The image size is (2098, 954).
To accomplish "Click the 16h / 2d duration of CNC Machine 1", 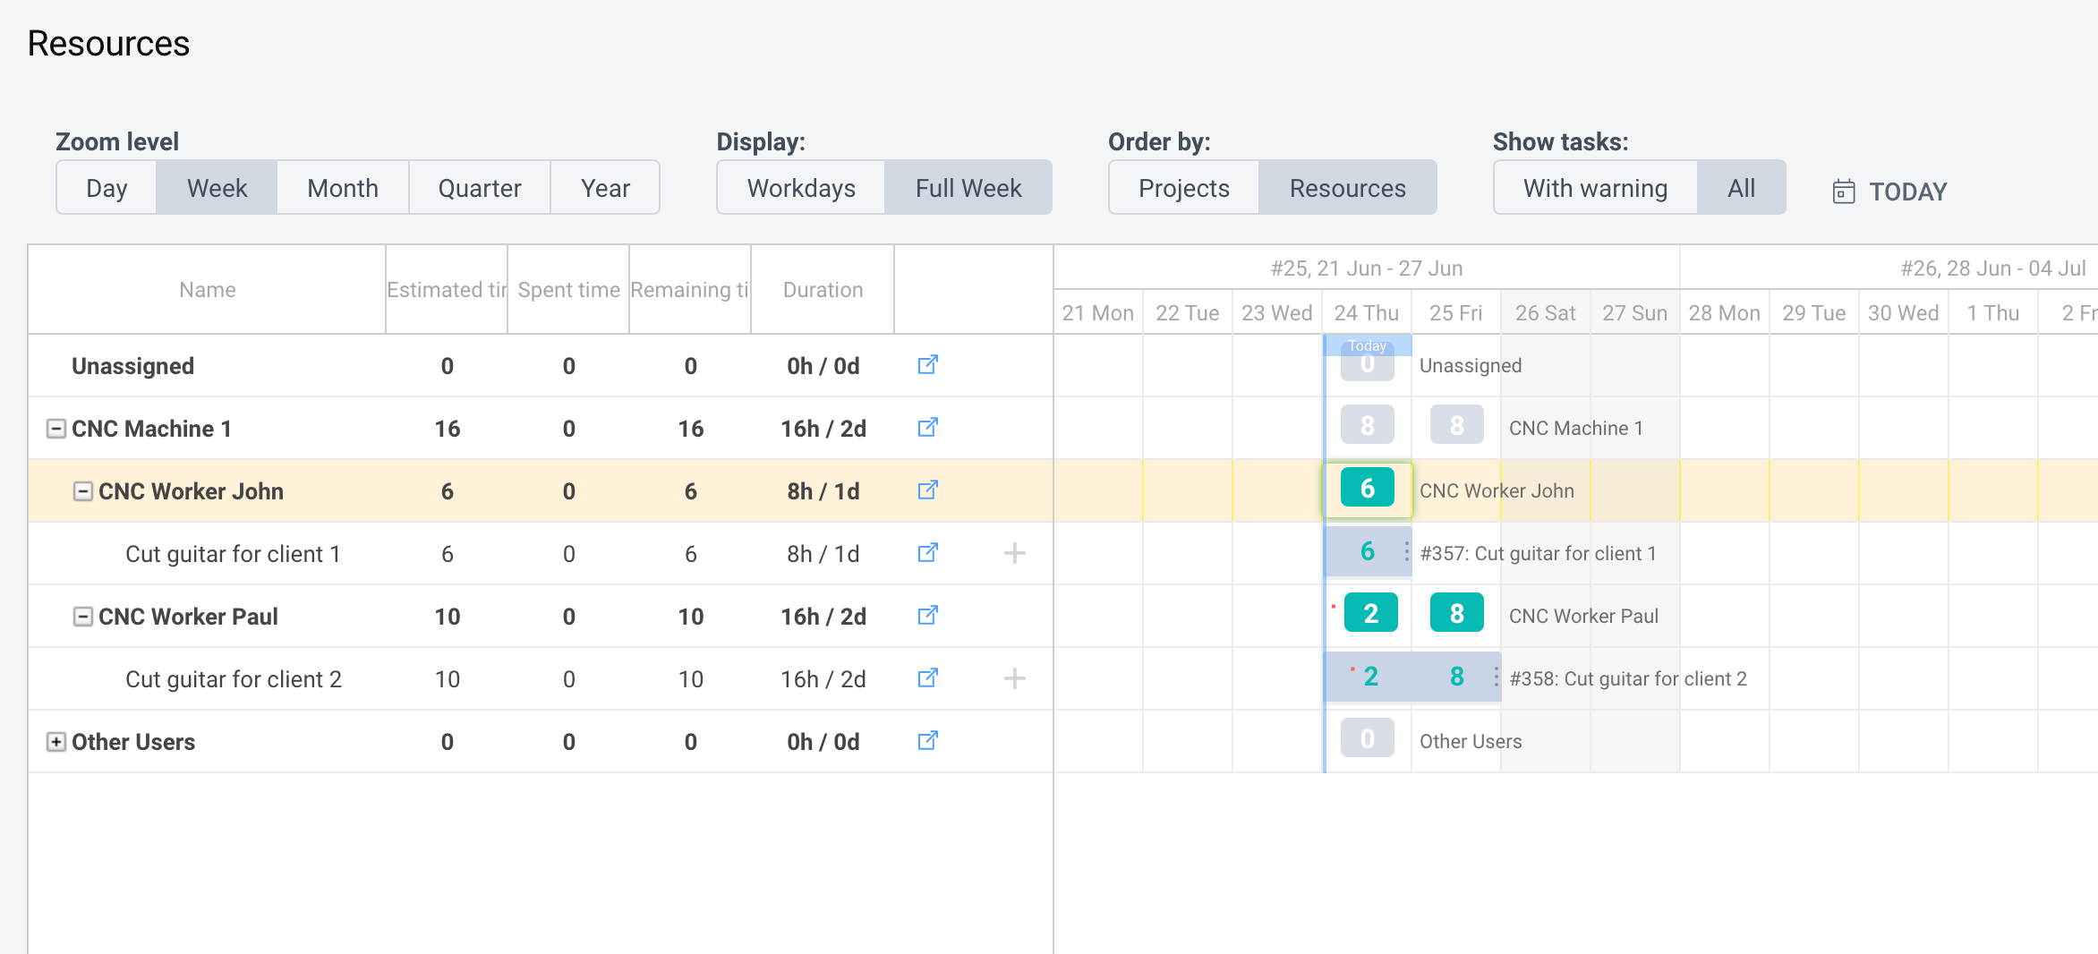I will pos(823,429).
